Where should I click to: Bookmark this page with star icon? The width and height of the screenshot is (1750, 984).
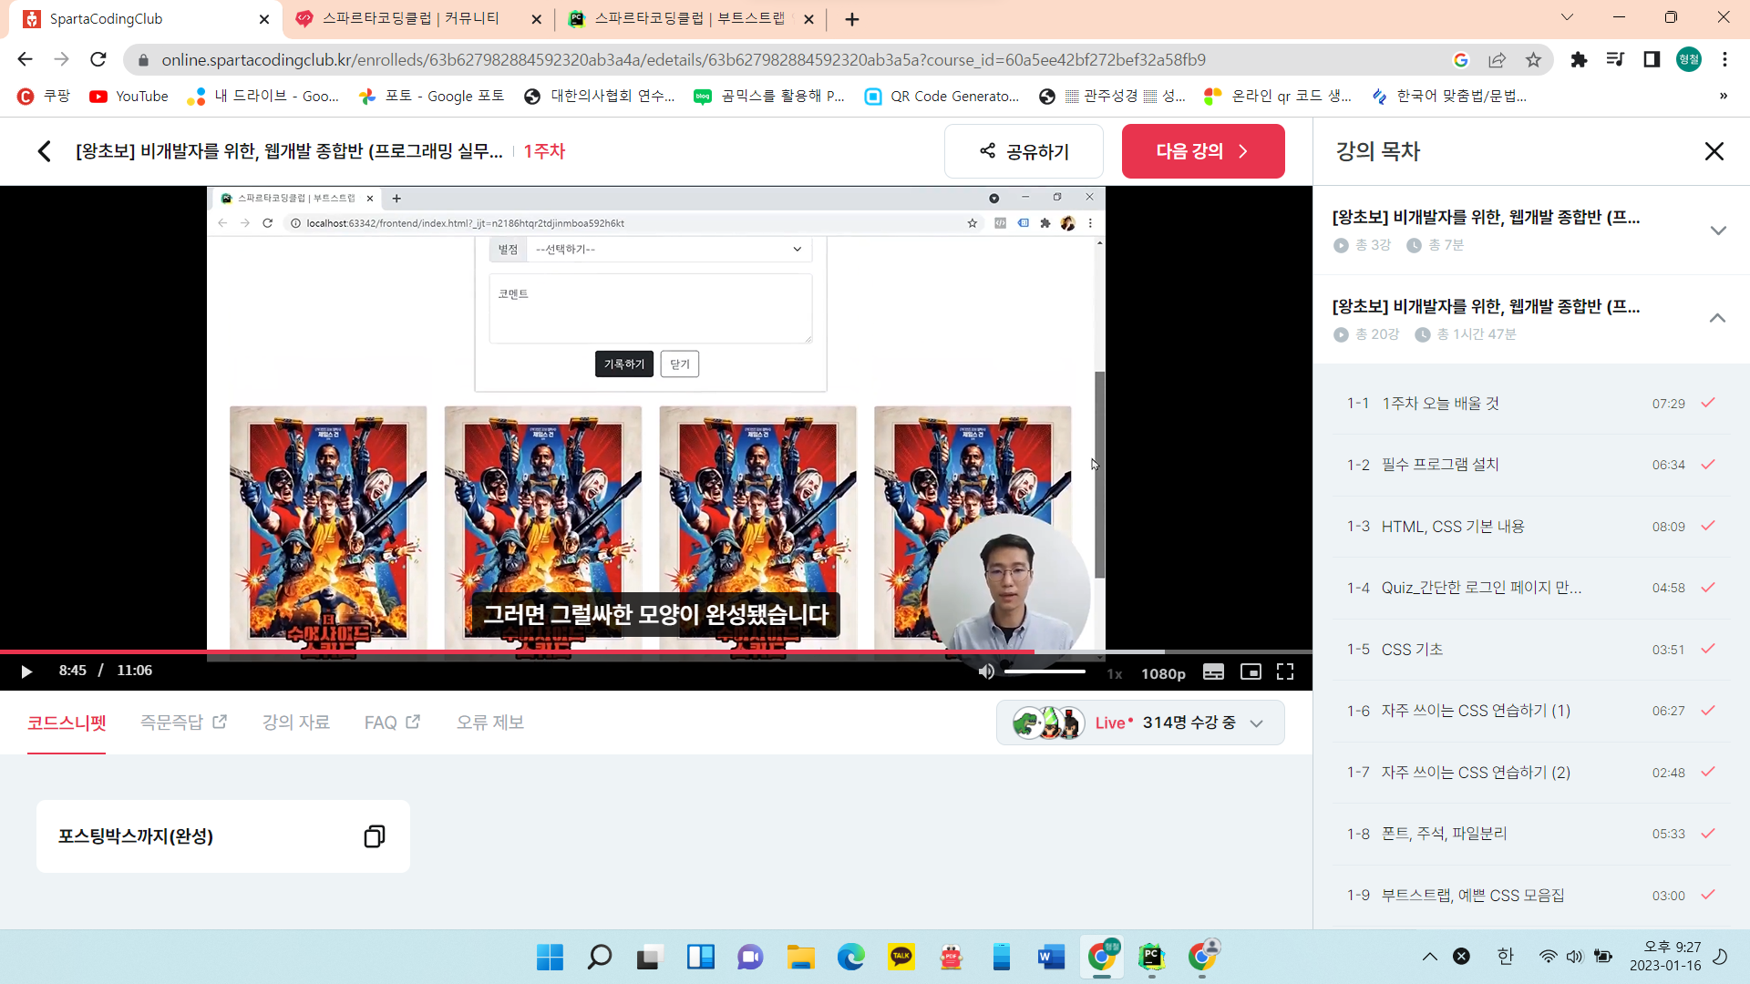[x=1534, y=59]
